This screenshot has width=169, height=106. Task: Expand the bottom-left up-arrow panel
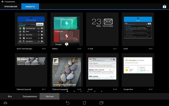pyautogui.click(x=5, y=103)
